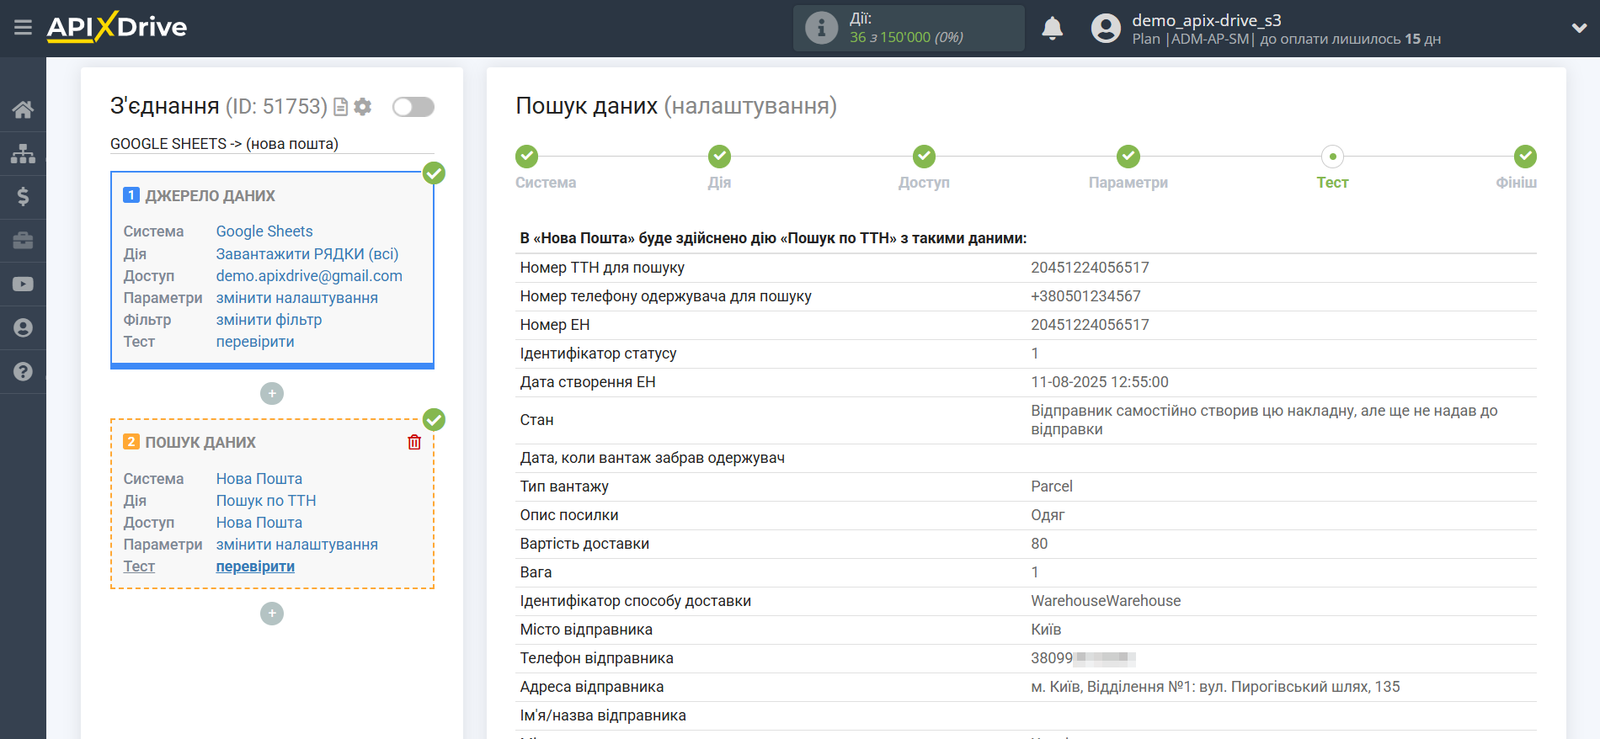Select the WarehouseWarehouse value
Viewport: 1600px width, 739px height.
[x=1106, y=601]
